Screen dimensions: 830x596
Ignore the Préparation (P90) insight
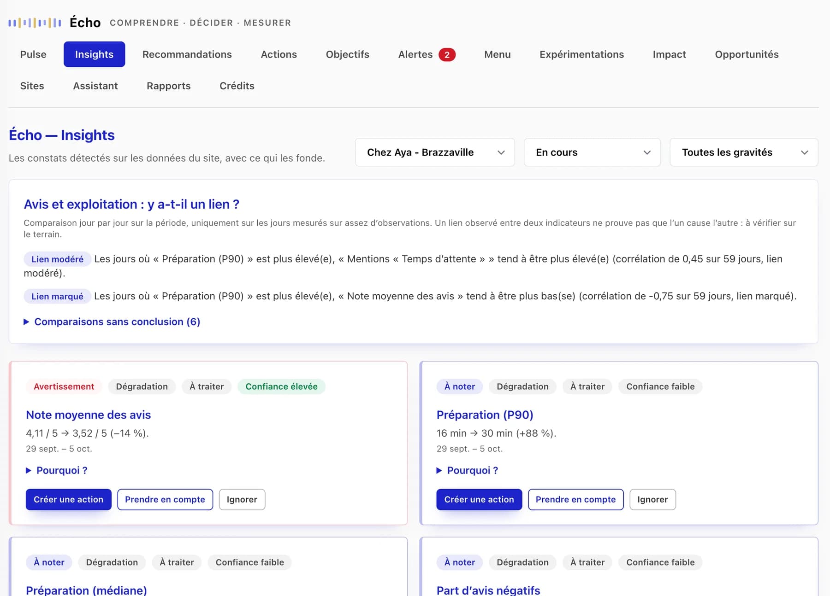click(x=652, y=499)
